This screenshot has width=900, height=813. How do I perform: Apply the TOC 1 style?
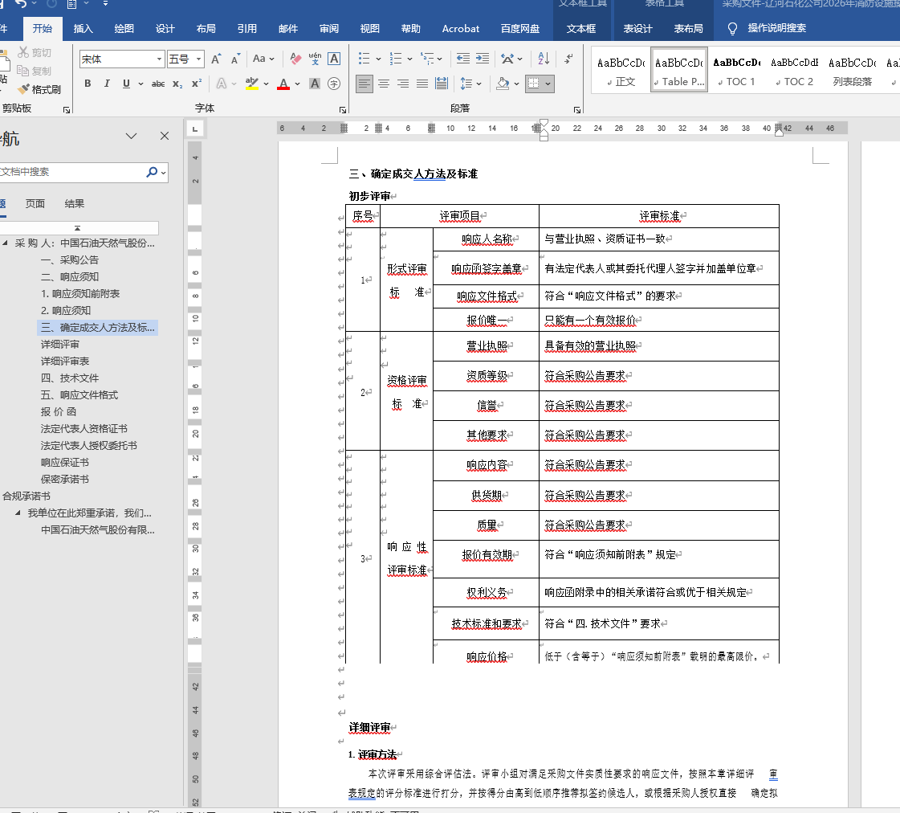click(x=737, y=71)
